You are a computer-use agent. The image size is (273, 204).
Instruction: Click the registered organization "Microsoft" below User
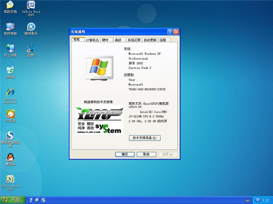point(135,84)
